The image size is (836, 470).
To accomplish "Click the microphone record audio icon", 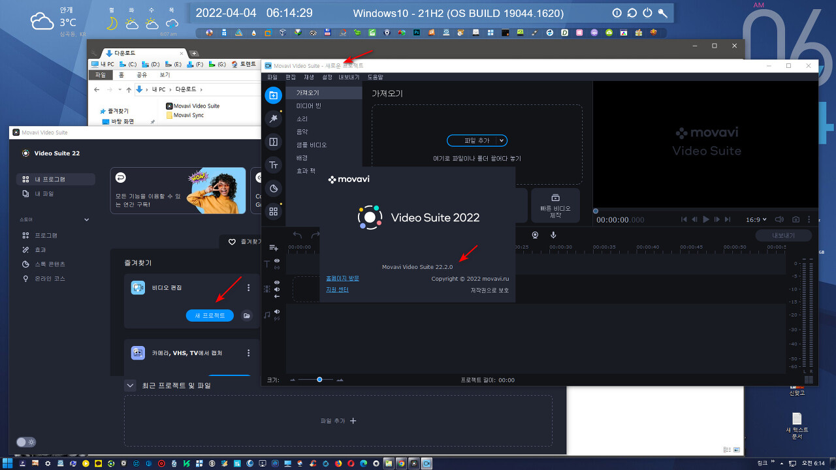I will point(553,235).
